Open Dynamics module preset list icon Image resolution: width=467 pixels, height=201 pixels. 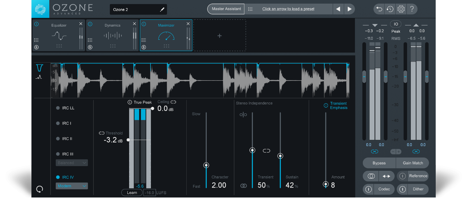point(90,40)
